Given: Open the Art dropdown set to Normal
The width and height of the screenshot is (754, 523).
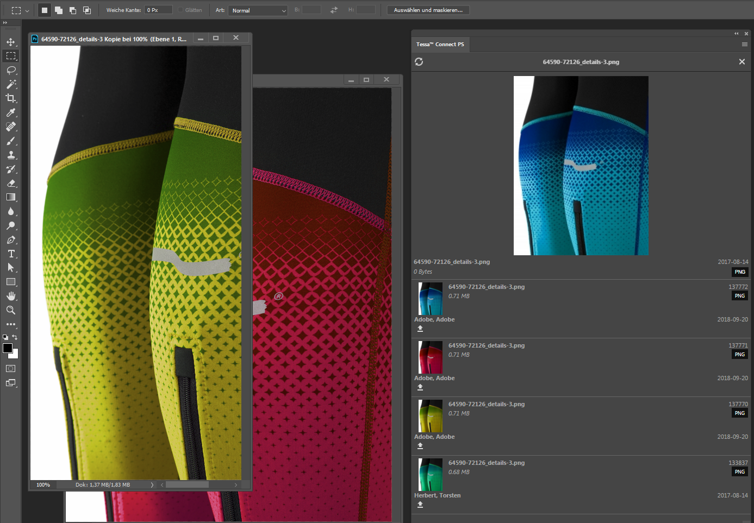Looking at the screenshot, I should point(258,10).
